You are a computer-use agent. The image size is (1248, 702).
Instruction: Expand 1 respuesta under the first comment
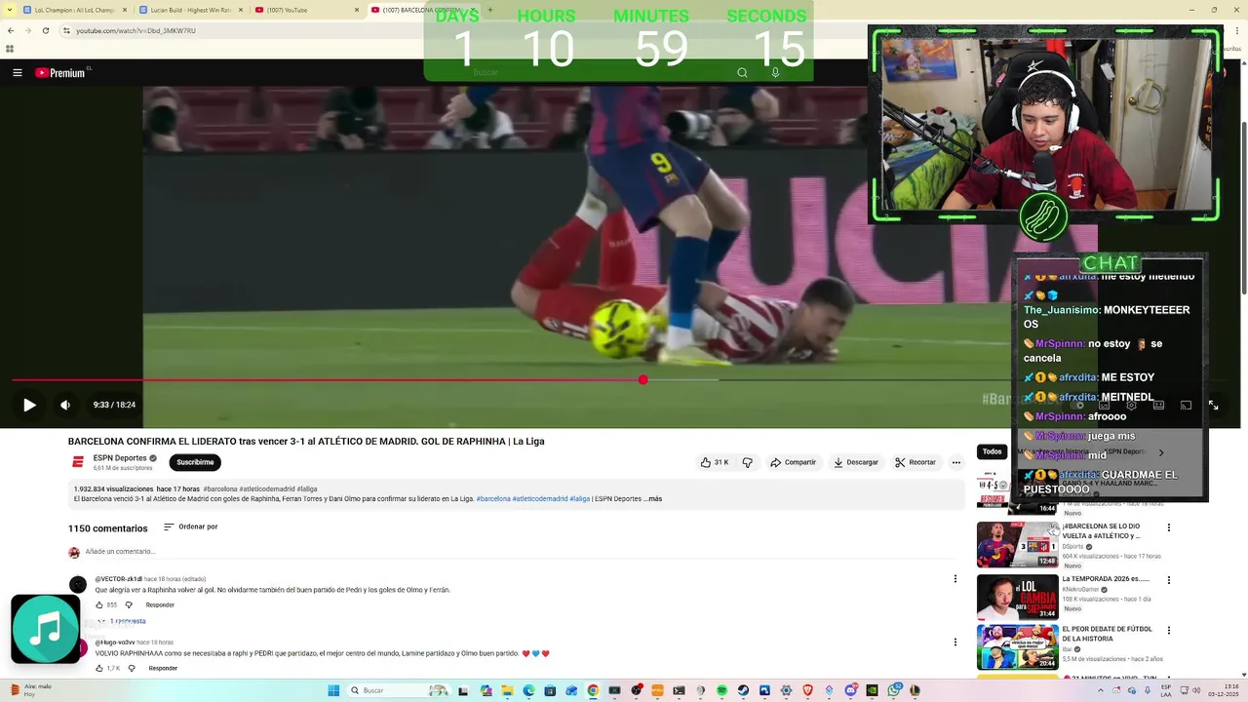click(122, 621)
